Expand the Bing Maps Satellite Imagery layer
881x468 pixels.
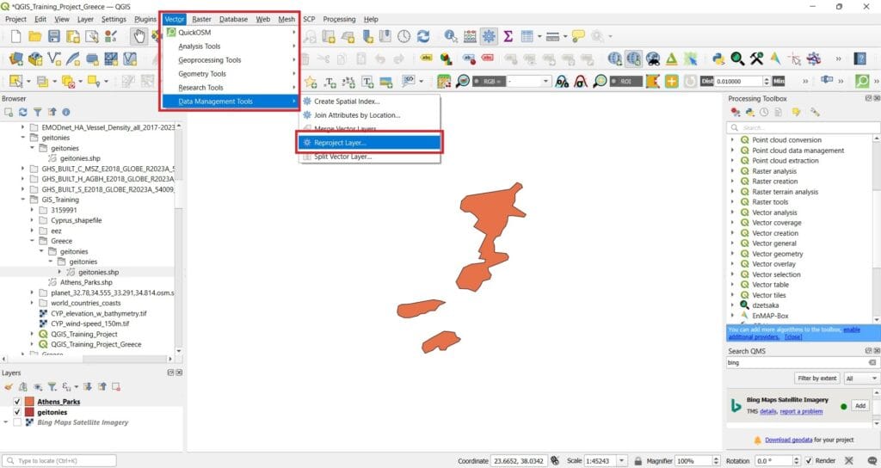pyautogui.click(x=6, y=422)
